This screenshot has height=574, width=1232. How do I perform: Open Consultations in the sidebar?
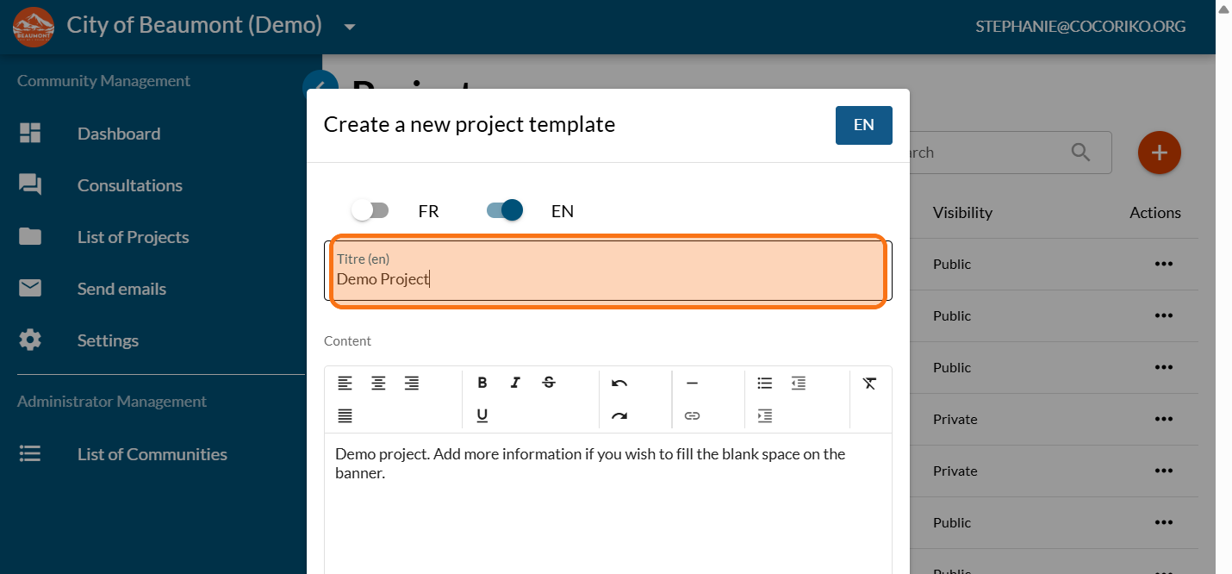click(129, 185)
